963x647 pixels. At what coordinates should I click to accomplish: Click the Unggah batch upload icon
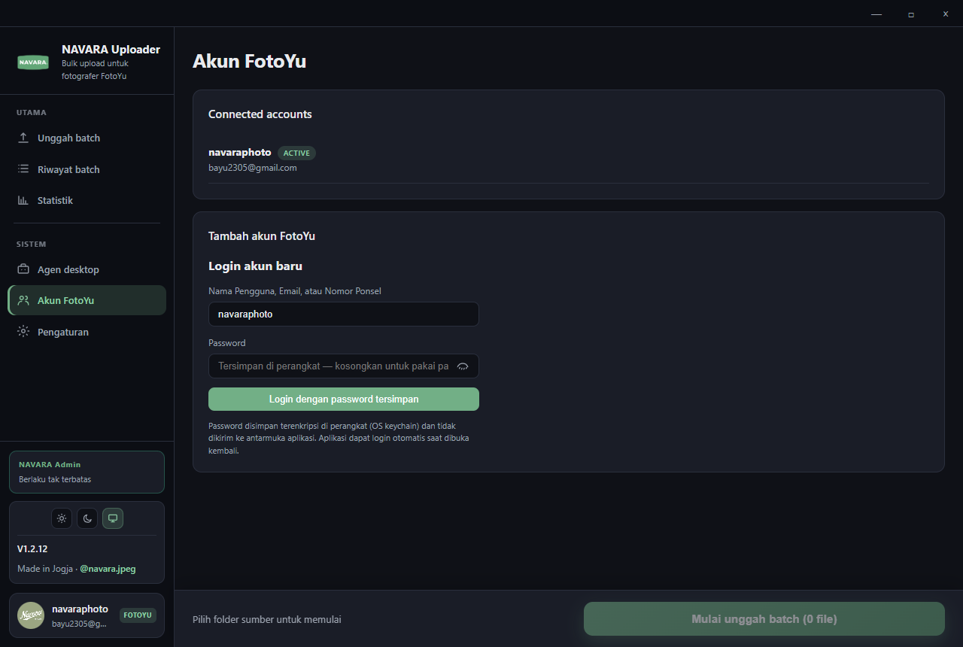tap(23, 138)
